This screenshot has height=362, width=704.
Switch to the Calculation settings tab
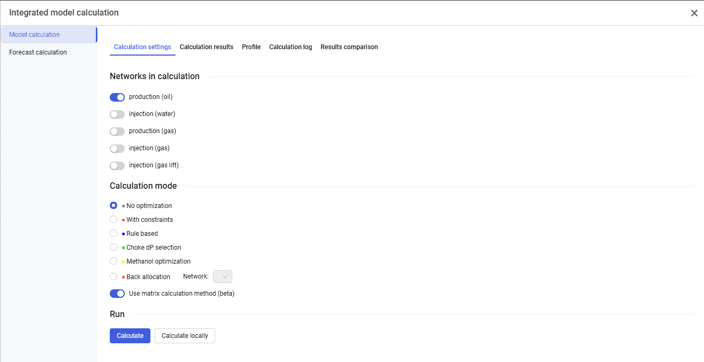tap(142, 47)
